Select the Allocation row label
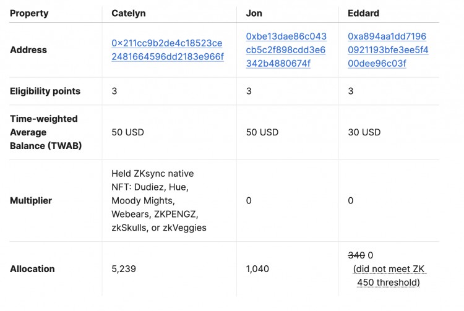 tap(32, 269)
